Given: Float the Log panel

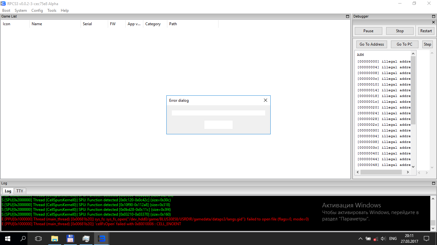Looking at the screenshot, I should coord(434,183).
